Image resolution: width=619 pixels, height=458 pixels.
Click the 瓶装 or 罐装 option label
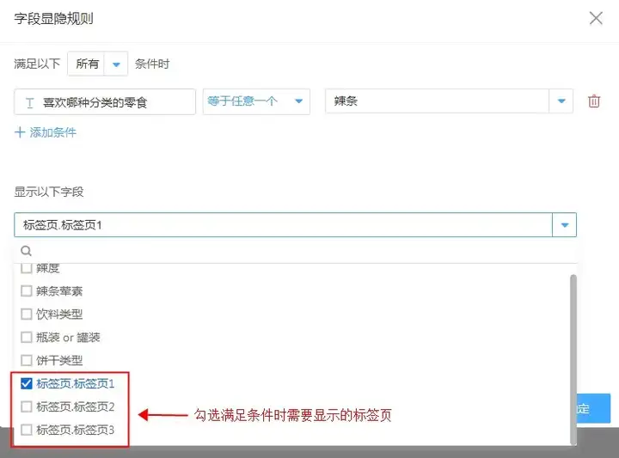(x=68, y=338)
